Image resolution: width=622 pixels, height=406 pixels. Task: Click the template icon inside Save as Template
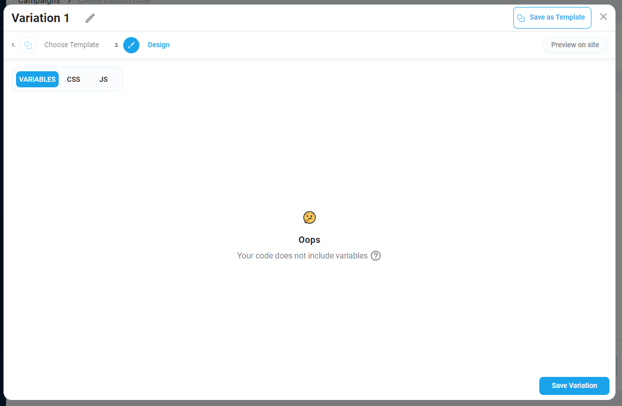point(521,18)
